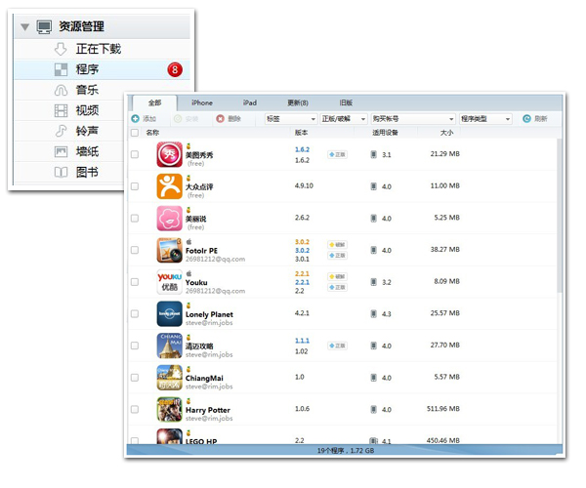
Task: Click the 清迈攻略 app icon
Action: [x=170, y=346]
